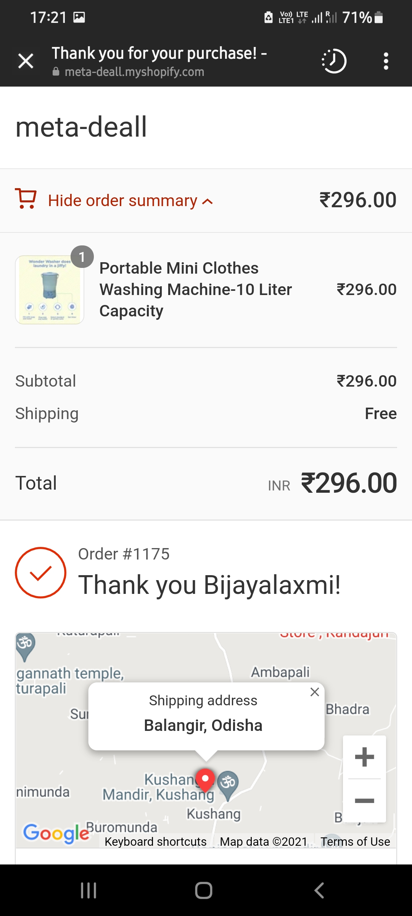Open Google logo on map
412x916 pixels.
(x=56, y=833)
